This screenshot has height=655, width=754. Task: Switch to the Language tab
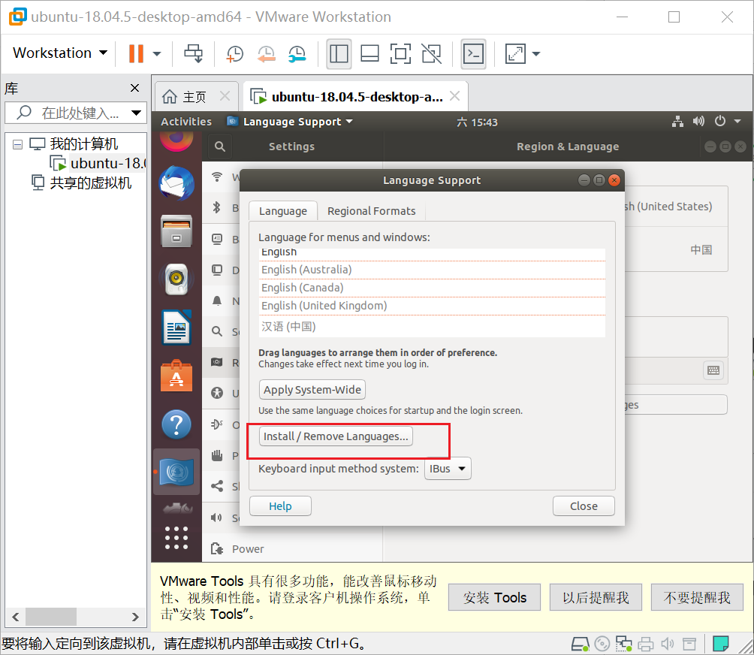tap(282, 211)
